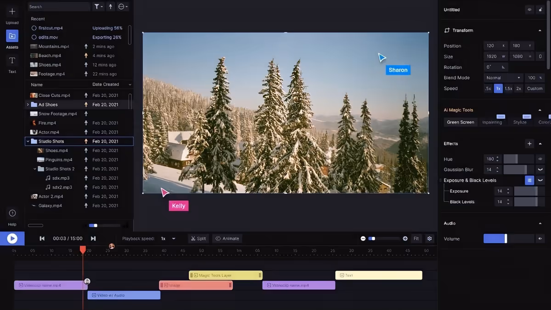Screen dimensions: 551x310
Task: Mute audio with the volume speaker icon
Action: pyautogui.click(x=540, y=239)
